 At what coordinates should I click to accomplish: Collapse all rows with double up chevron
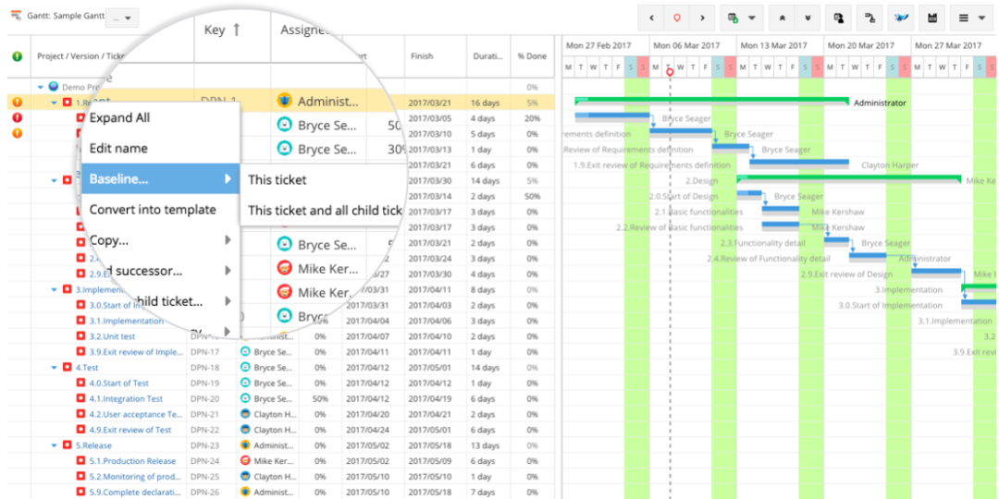pos(782,18)
